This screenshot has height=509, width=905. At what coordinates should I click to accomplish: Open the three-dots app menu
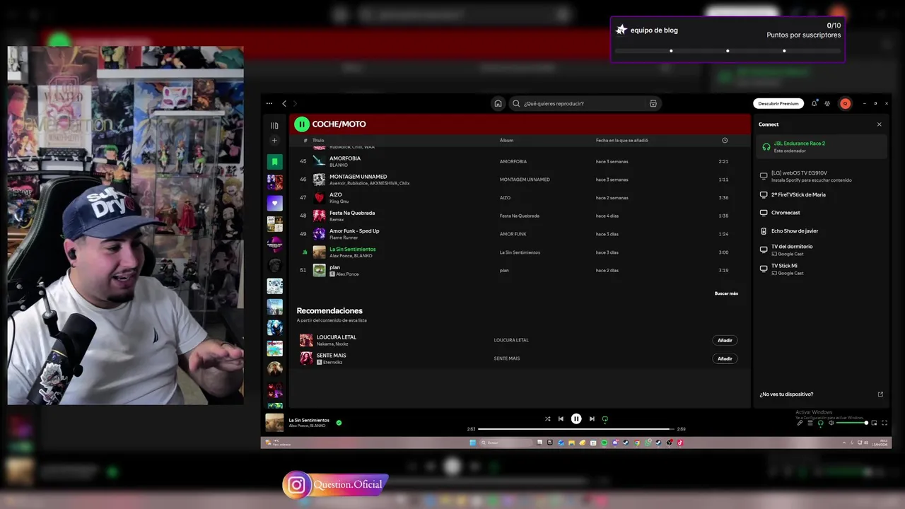click(x=269, y=103)
